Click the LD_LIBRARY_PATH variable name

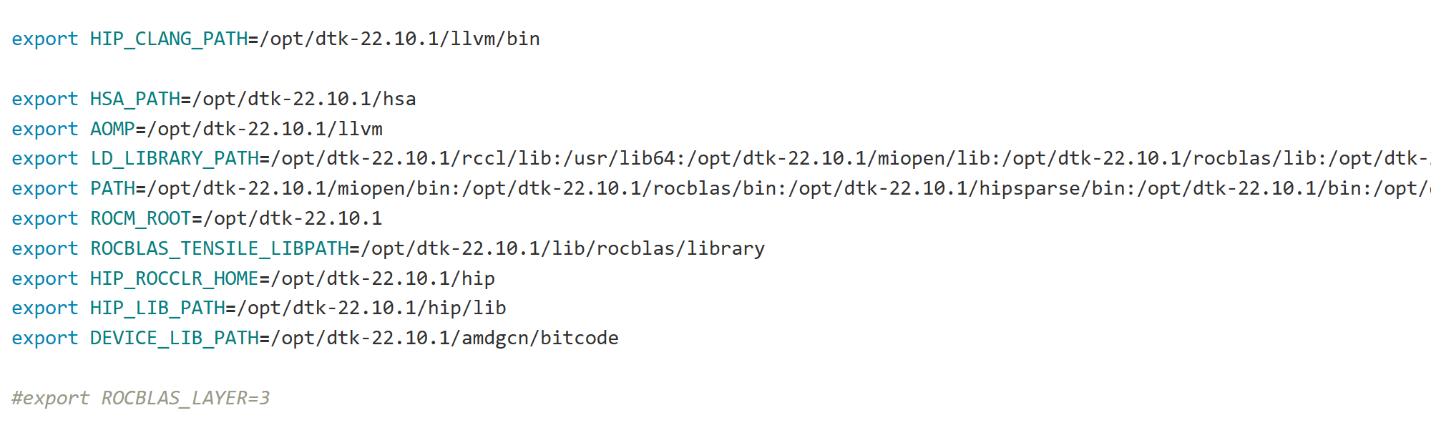coord(174,158)
